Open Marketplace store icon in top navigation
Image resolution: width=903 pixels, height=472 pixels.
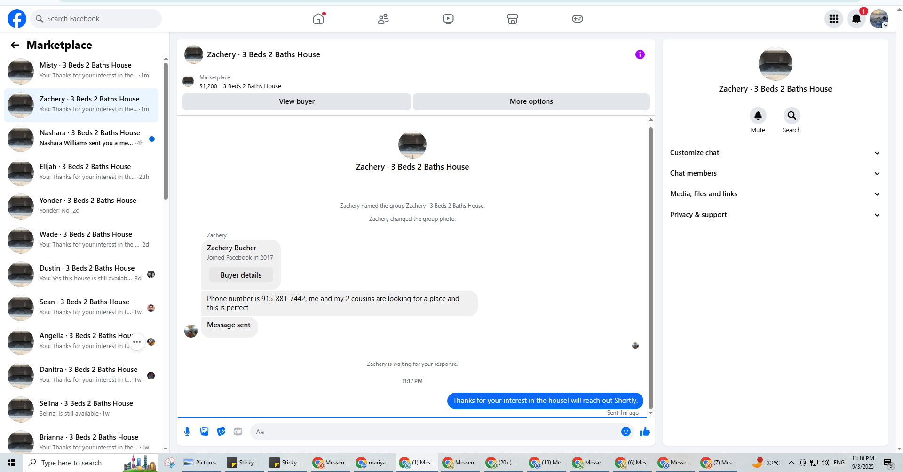[x=513, y=19]
